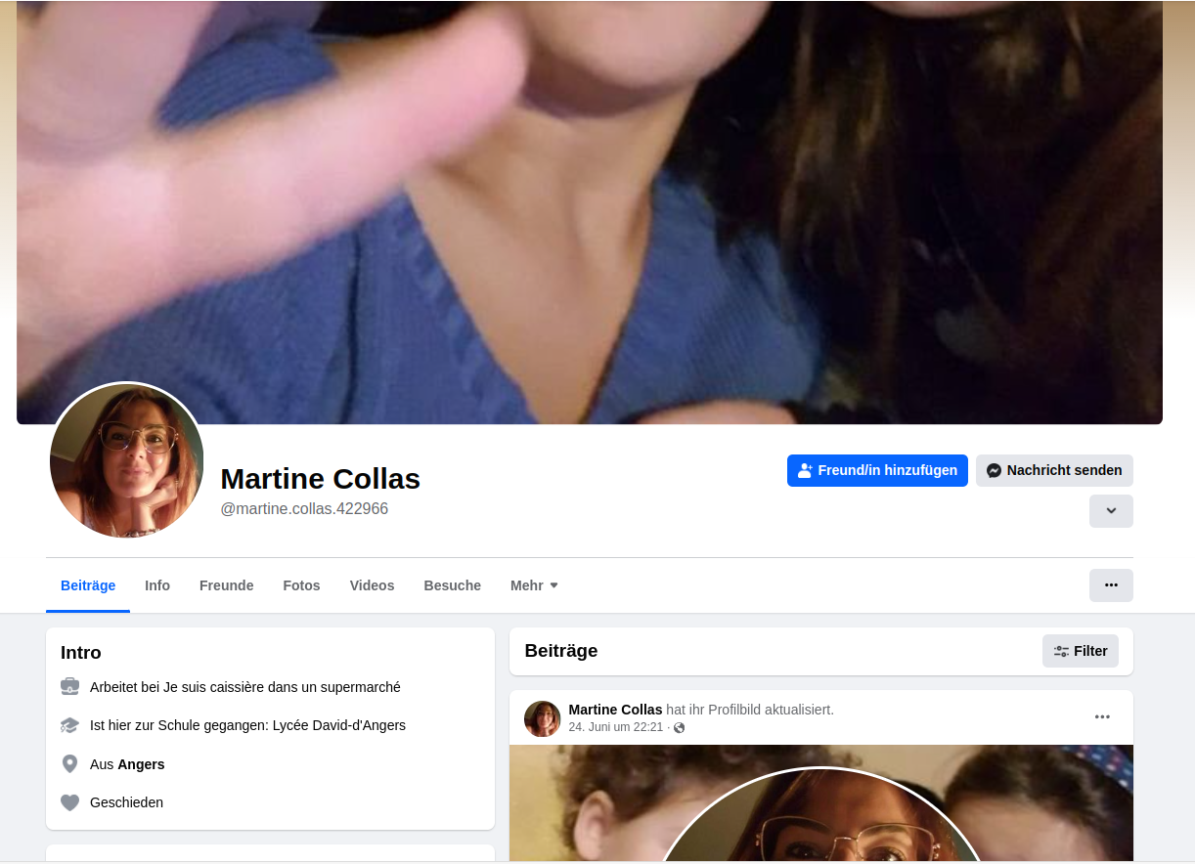
Task: Click the briefcase work icon in Intro
Action: (x=69, y=687)
